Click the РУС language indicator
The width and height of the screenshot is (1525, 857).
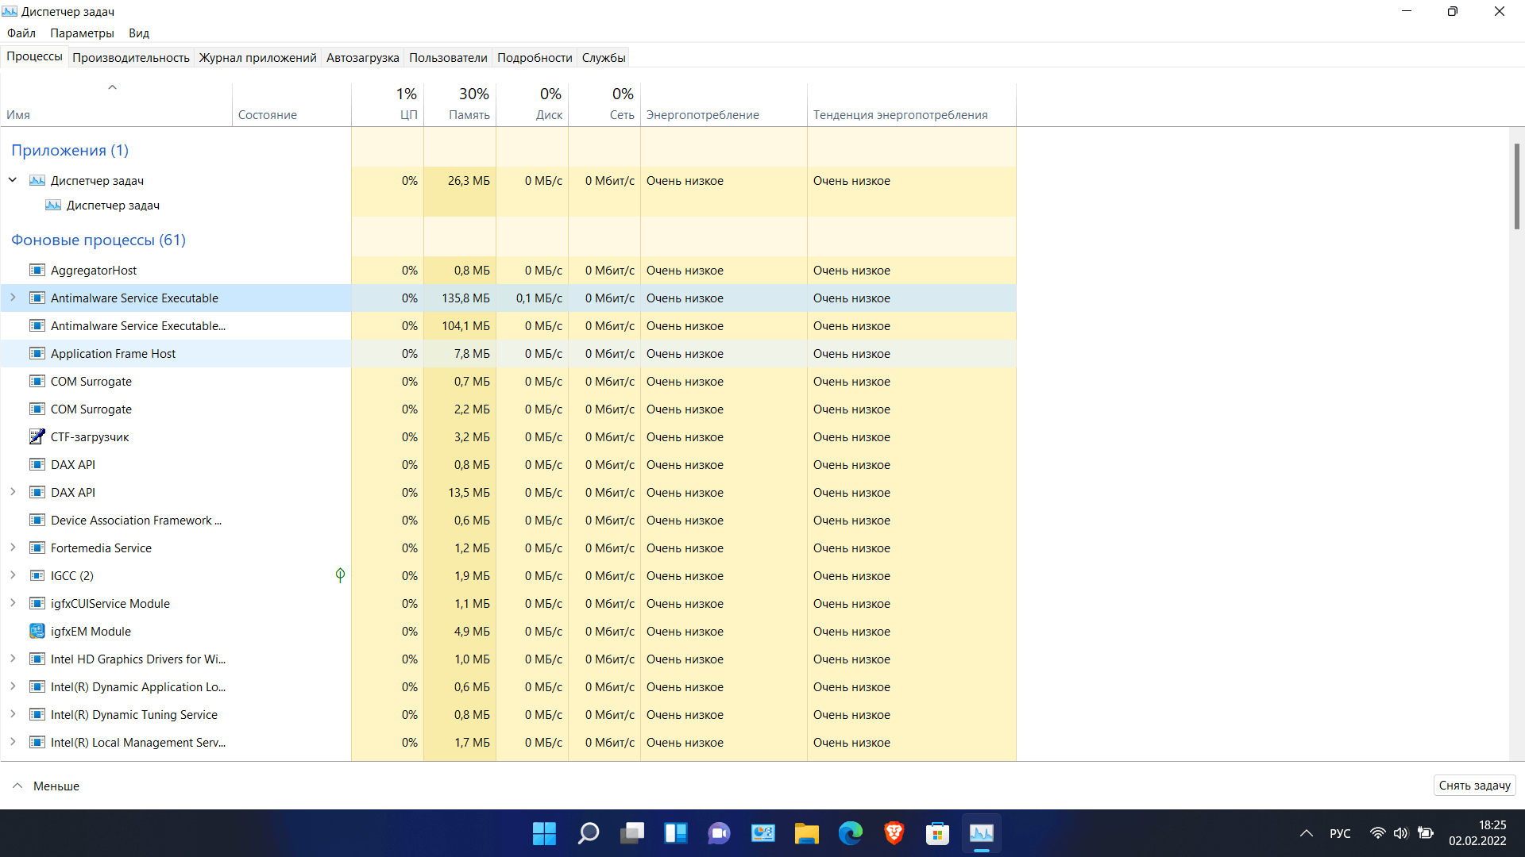pyautogui.click(x=1340, y=833)
